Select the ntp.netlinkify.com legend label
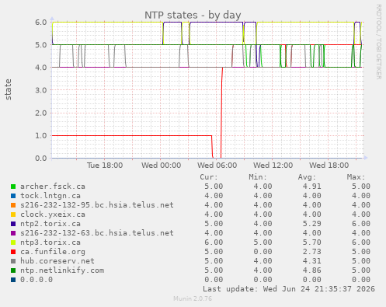386x307 pixels. click(x=62, y=270)
